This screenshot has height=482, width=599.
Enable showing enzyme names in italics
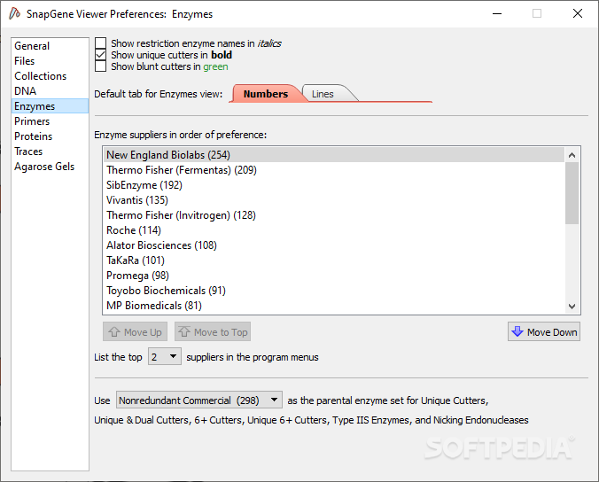tap(100, 43)
